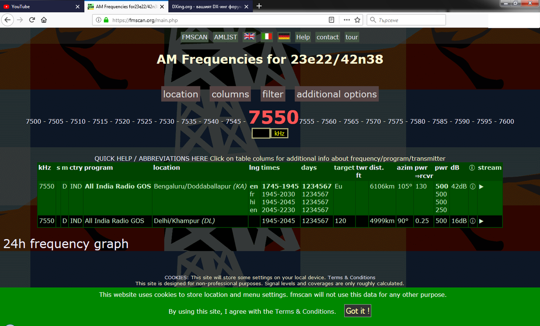Image resolution: width=540 pixels, height=326 pixels.
Task: Click the kHz column header
Action: pos(45,168)
